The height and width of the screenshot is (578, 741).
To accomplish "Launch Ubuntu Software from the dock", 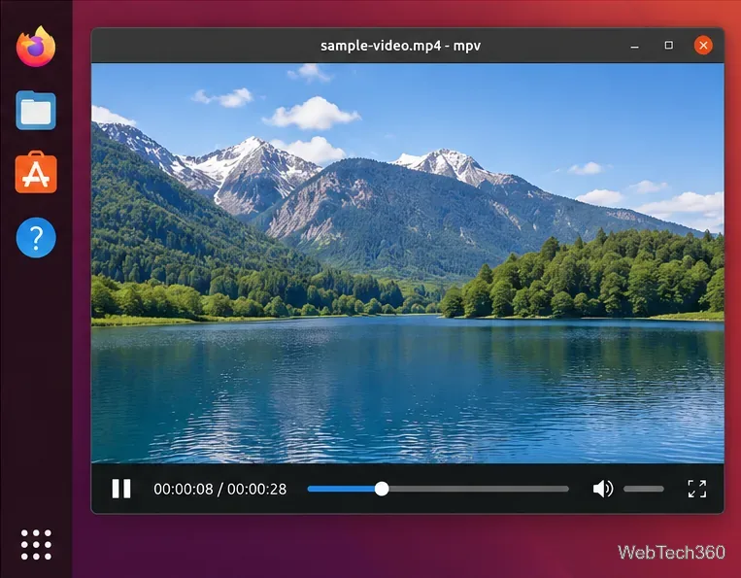I will (x=36, y=173).
